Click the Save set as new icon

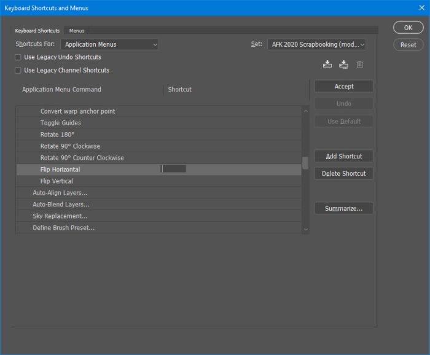click(343, 64)
